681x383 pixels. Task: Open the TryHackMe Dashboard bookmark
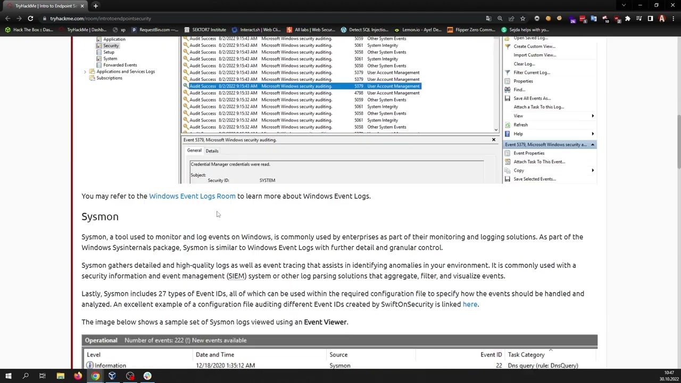click(x=83, y=30)
